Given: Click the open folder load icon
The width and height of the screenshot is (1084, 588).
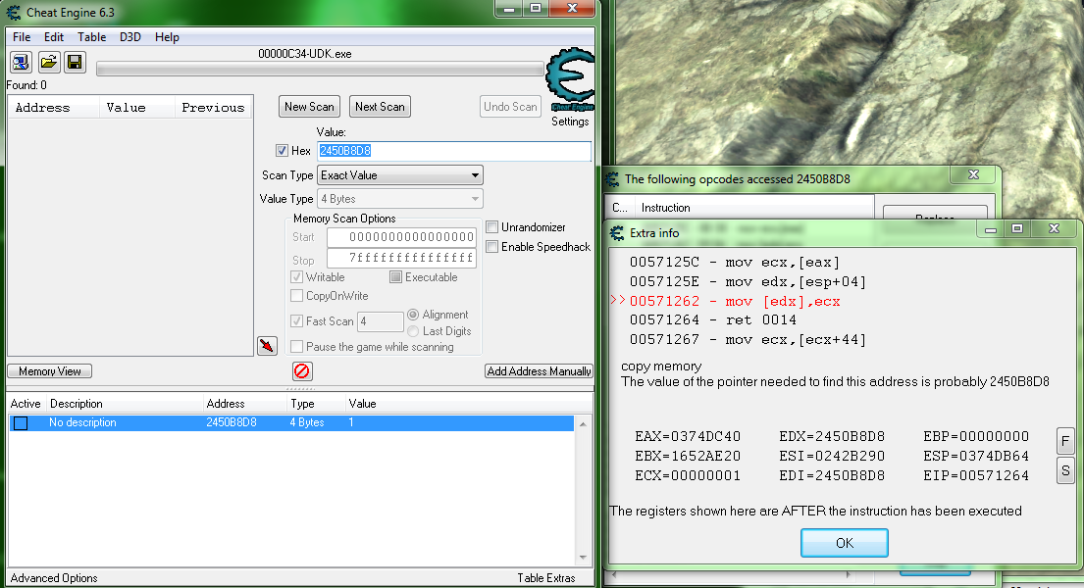Looking at the screenshot, I should [x=48, y=63].
